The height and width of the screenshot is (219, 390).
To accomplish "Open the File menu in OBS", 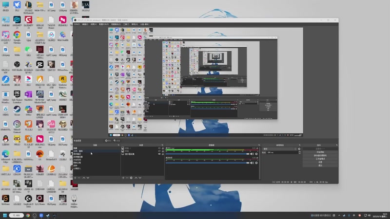I will (77, 24).
